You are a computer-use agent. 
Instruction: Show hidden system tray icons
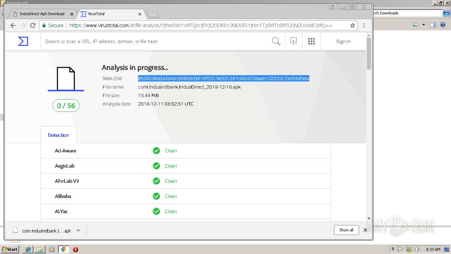click(x=393, y=249)
